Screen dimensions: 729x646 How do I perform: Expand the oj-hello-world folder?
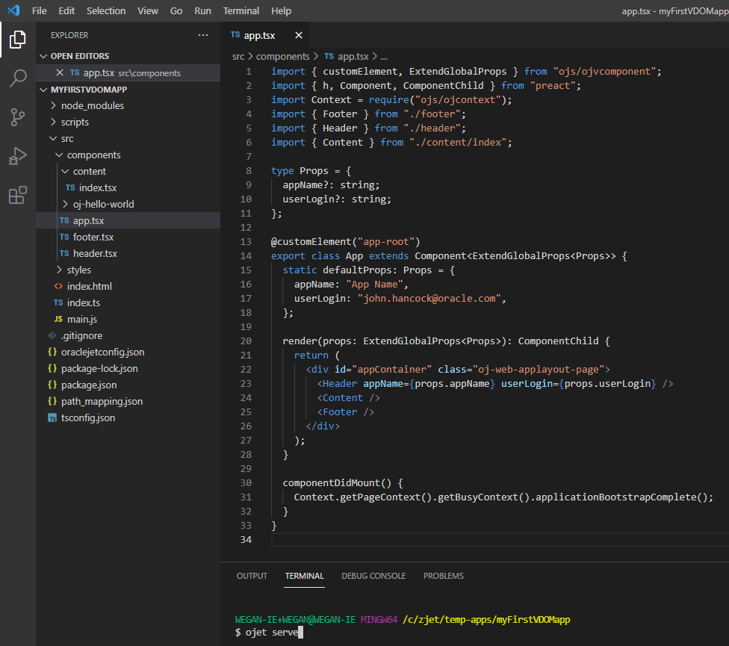(x=103, y=204)
